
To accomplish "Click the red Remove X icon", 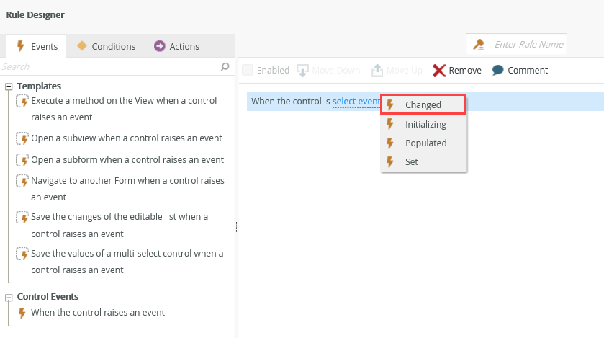I will (439, 70).
